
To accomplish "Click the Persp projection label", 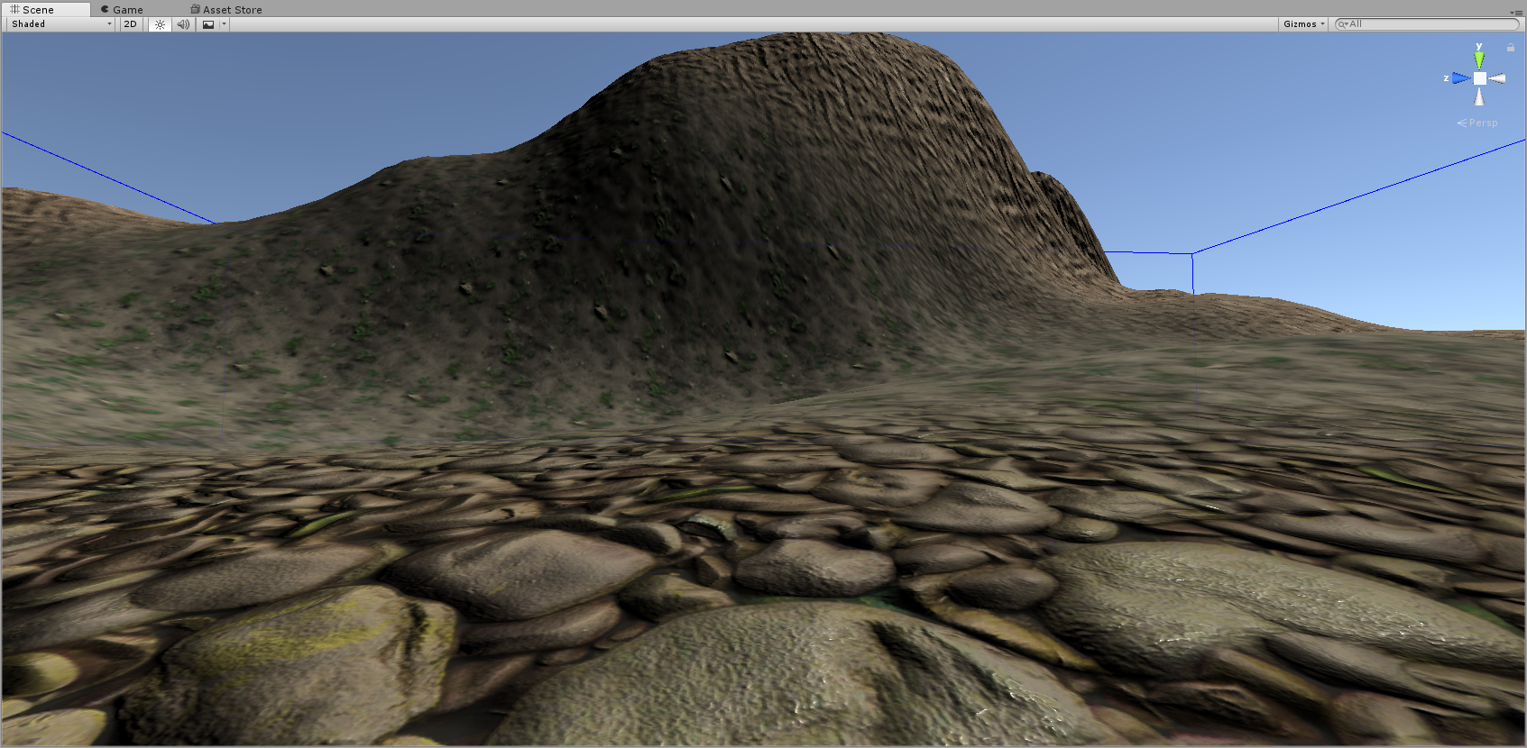I will point(1482,123).
